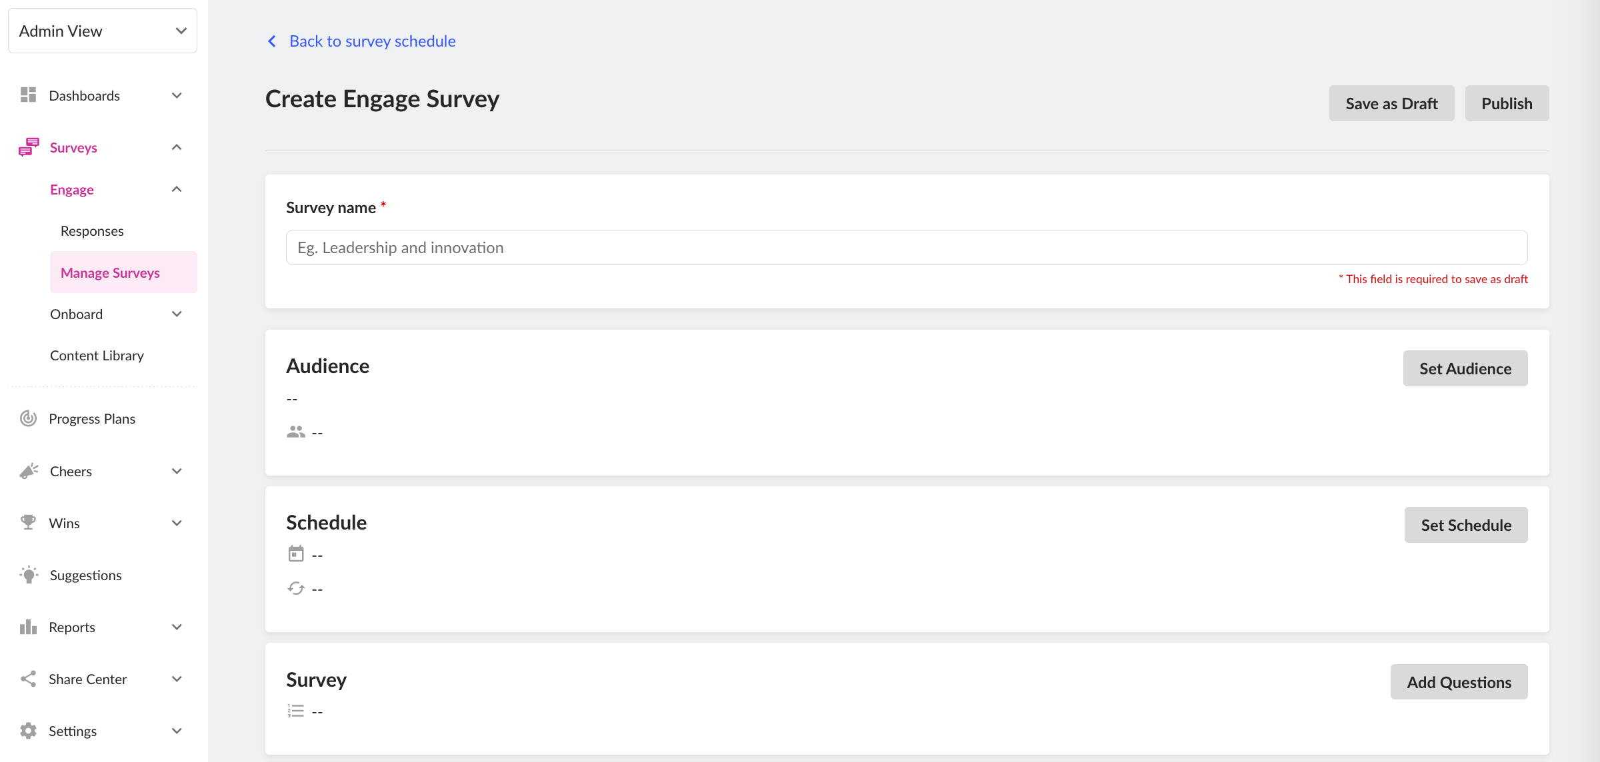Expand the Wins menu chevron

tap(177, 523)
